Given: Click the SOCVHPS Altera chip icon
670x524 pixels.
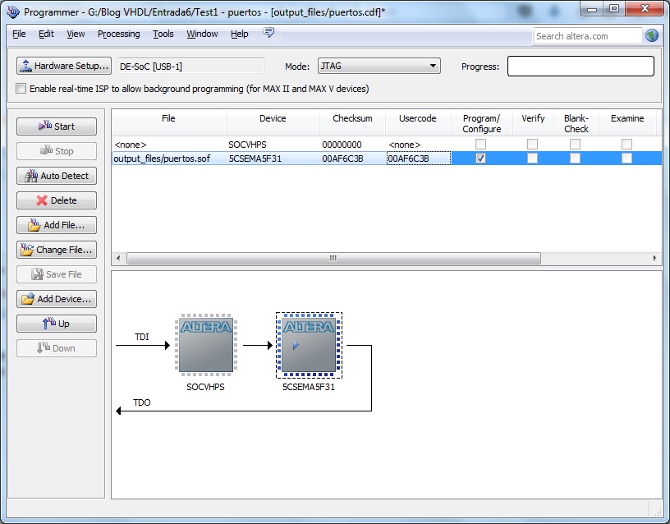Looking at the screenshot, I should pos(205,345).
